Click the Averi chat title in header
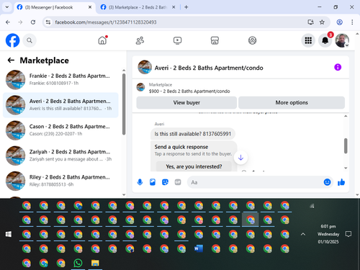360x270 pixels. [x=209, y=68]
